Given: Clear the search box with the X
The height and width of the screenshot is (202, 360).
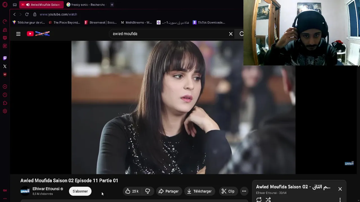Looking at the screenshot, I should click(231, 34).
